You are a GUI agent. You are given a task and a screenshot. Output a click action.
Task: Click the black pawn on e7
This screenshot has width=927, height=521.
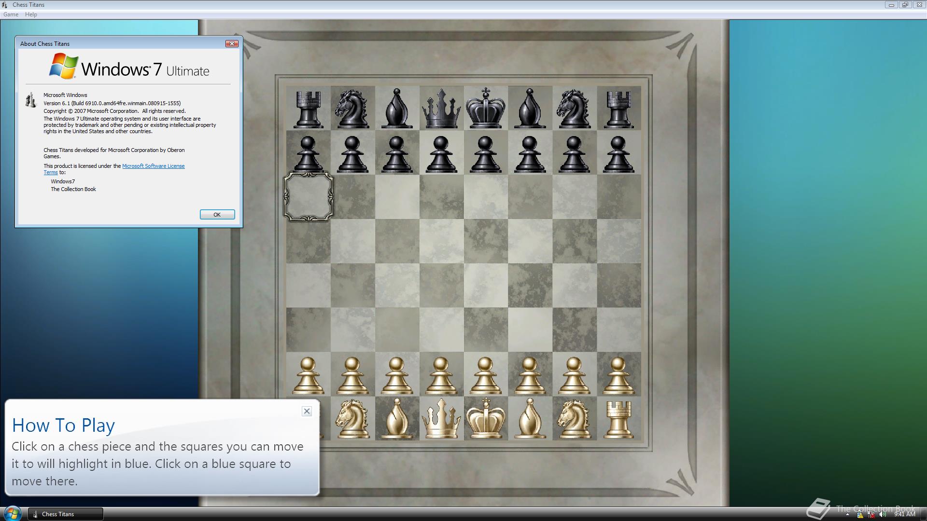(x=486, y=154)
